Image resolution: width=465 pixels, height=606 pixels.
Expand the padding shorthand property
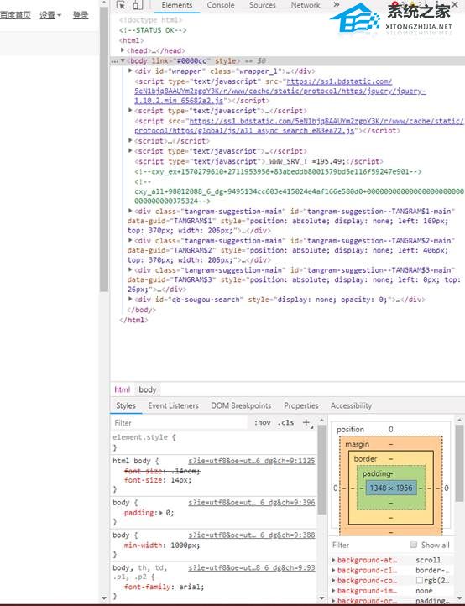tap(161, 513)
